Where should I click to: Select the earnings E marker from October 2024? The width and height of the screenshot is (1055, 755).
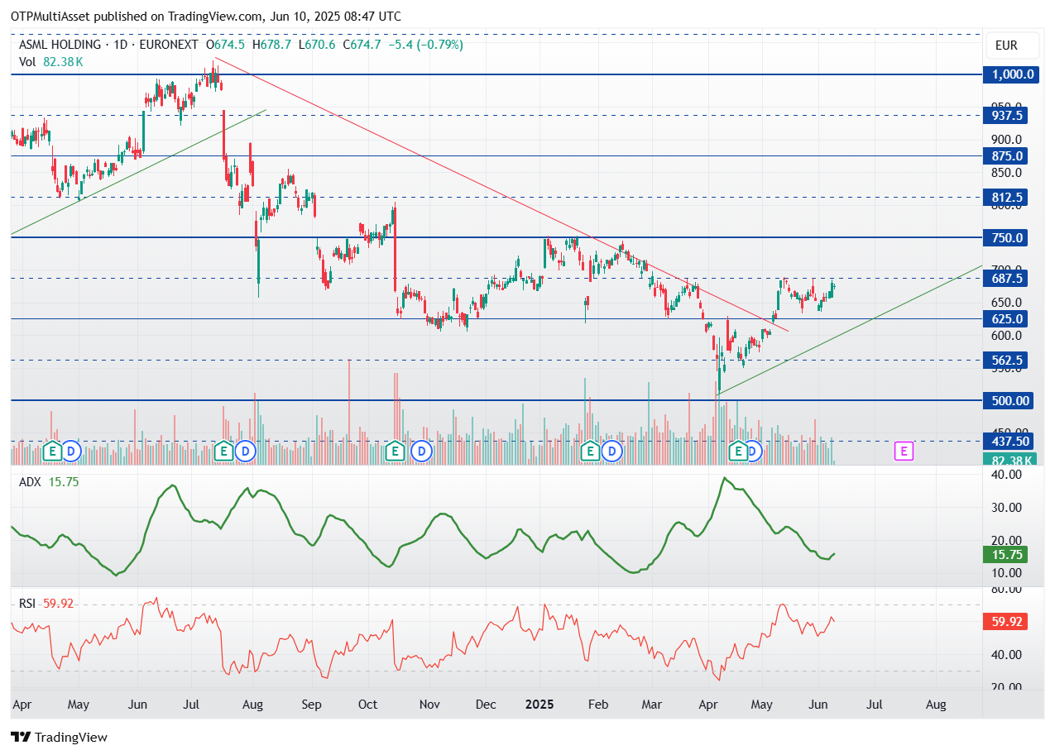395,451
